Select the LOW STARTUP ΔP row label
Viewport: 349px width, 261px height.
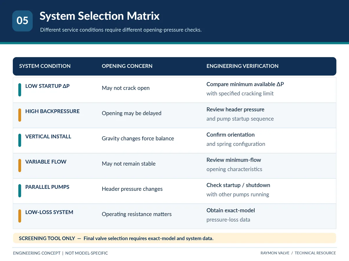(47, 86)
